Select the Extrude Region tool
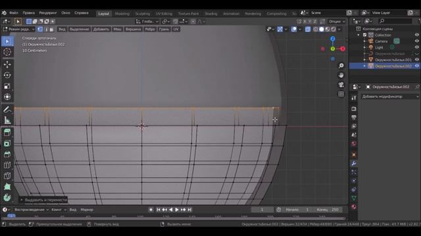The image size is (421, 236). 7,132
